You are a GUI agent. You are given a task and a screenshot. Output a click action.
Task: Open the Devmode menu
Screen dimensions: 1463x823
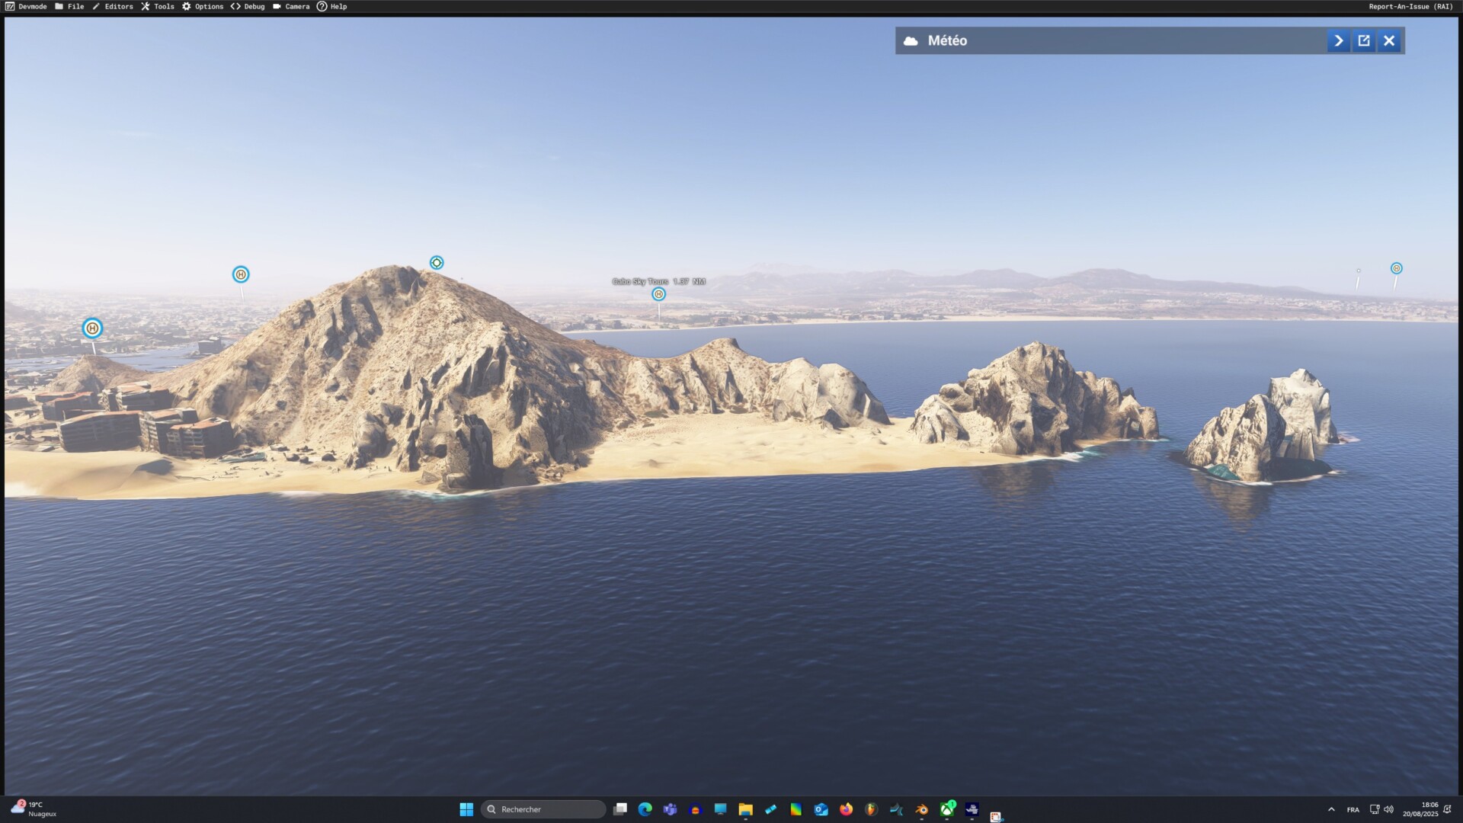[x=26, y=6]
